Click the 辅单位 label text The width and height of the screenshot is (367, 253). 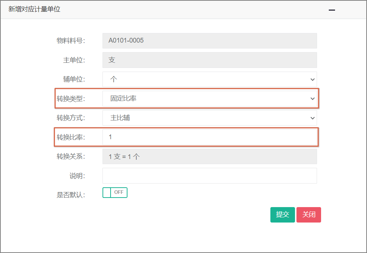pos(74,79)
